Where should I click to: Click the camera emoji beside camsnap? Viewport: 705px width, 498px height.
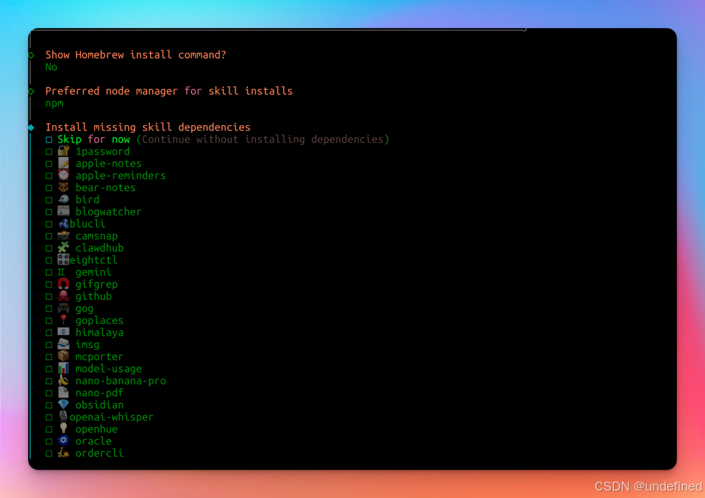point(63,236)
